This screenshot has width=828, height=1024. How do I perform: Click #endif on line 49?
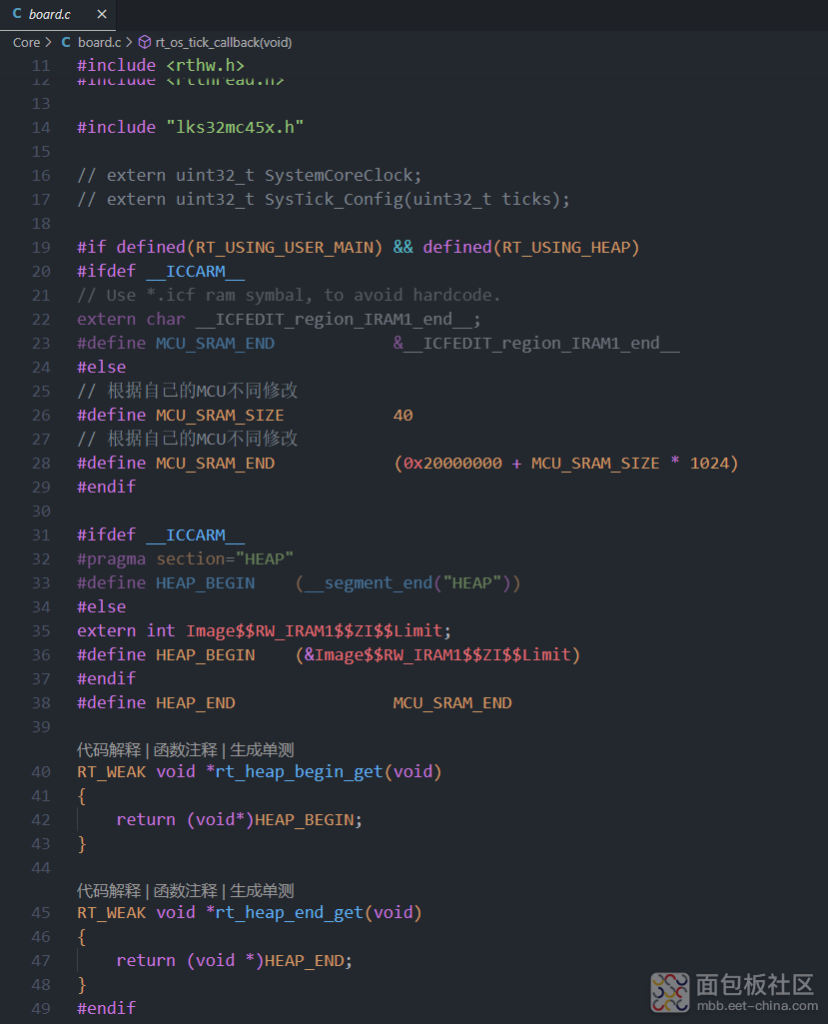pyautogui.click(x=107, y=1008)
